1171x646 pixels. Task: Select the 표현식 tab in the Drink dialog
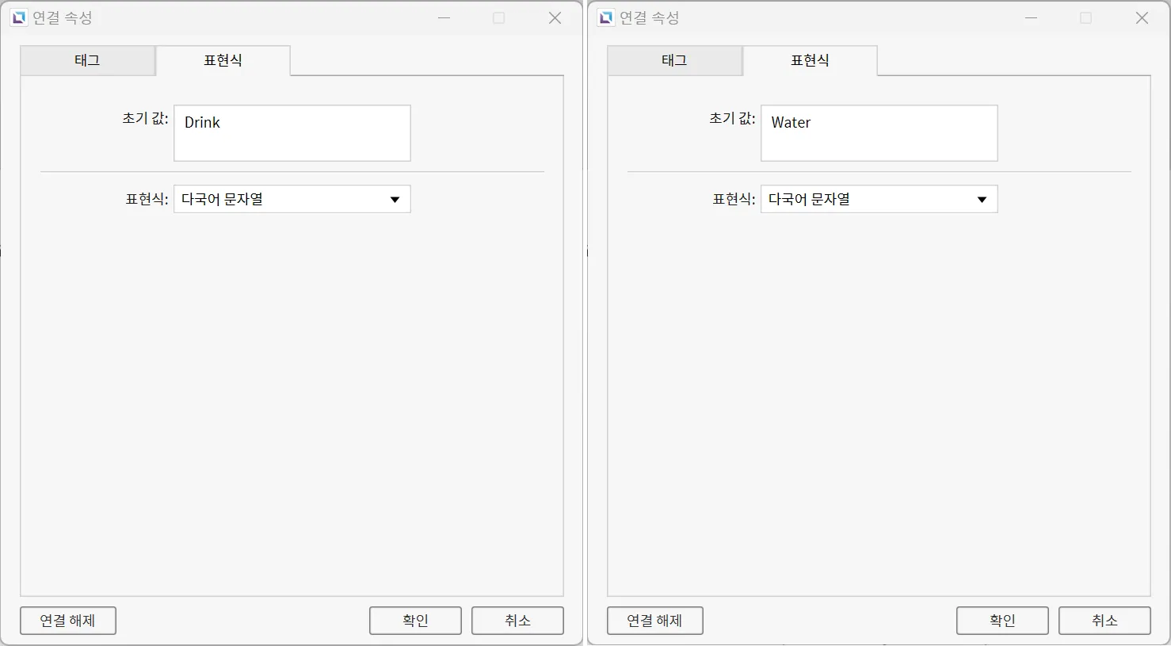223,60
